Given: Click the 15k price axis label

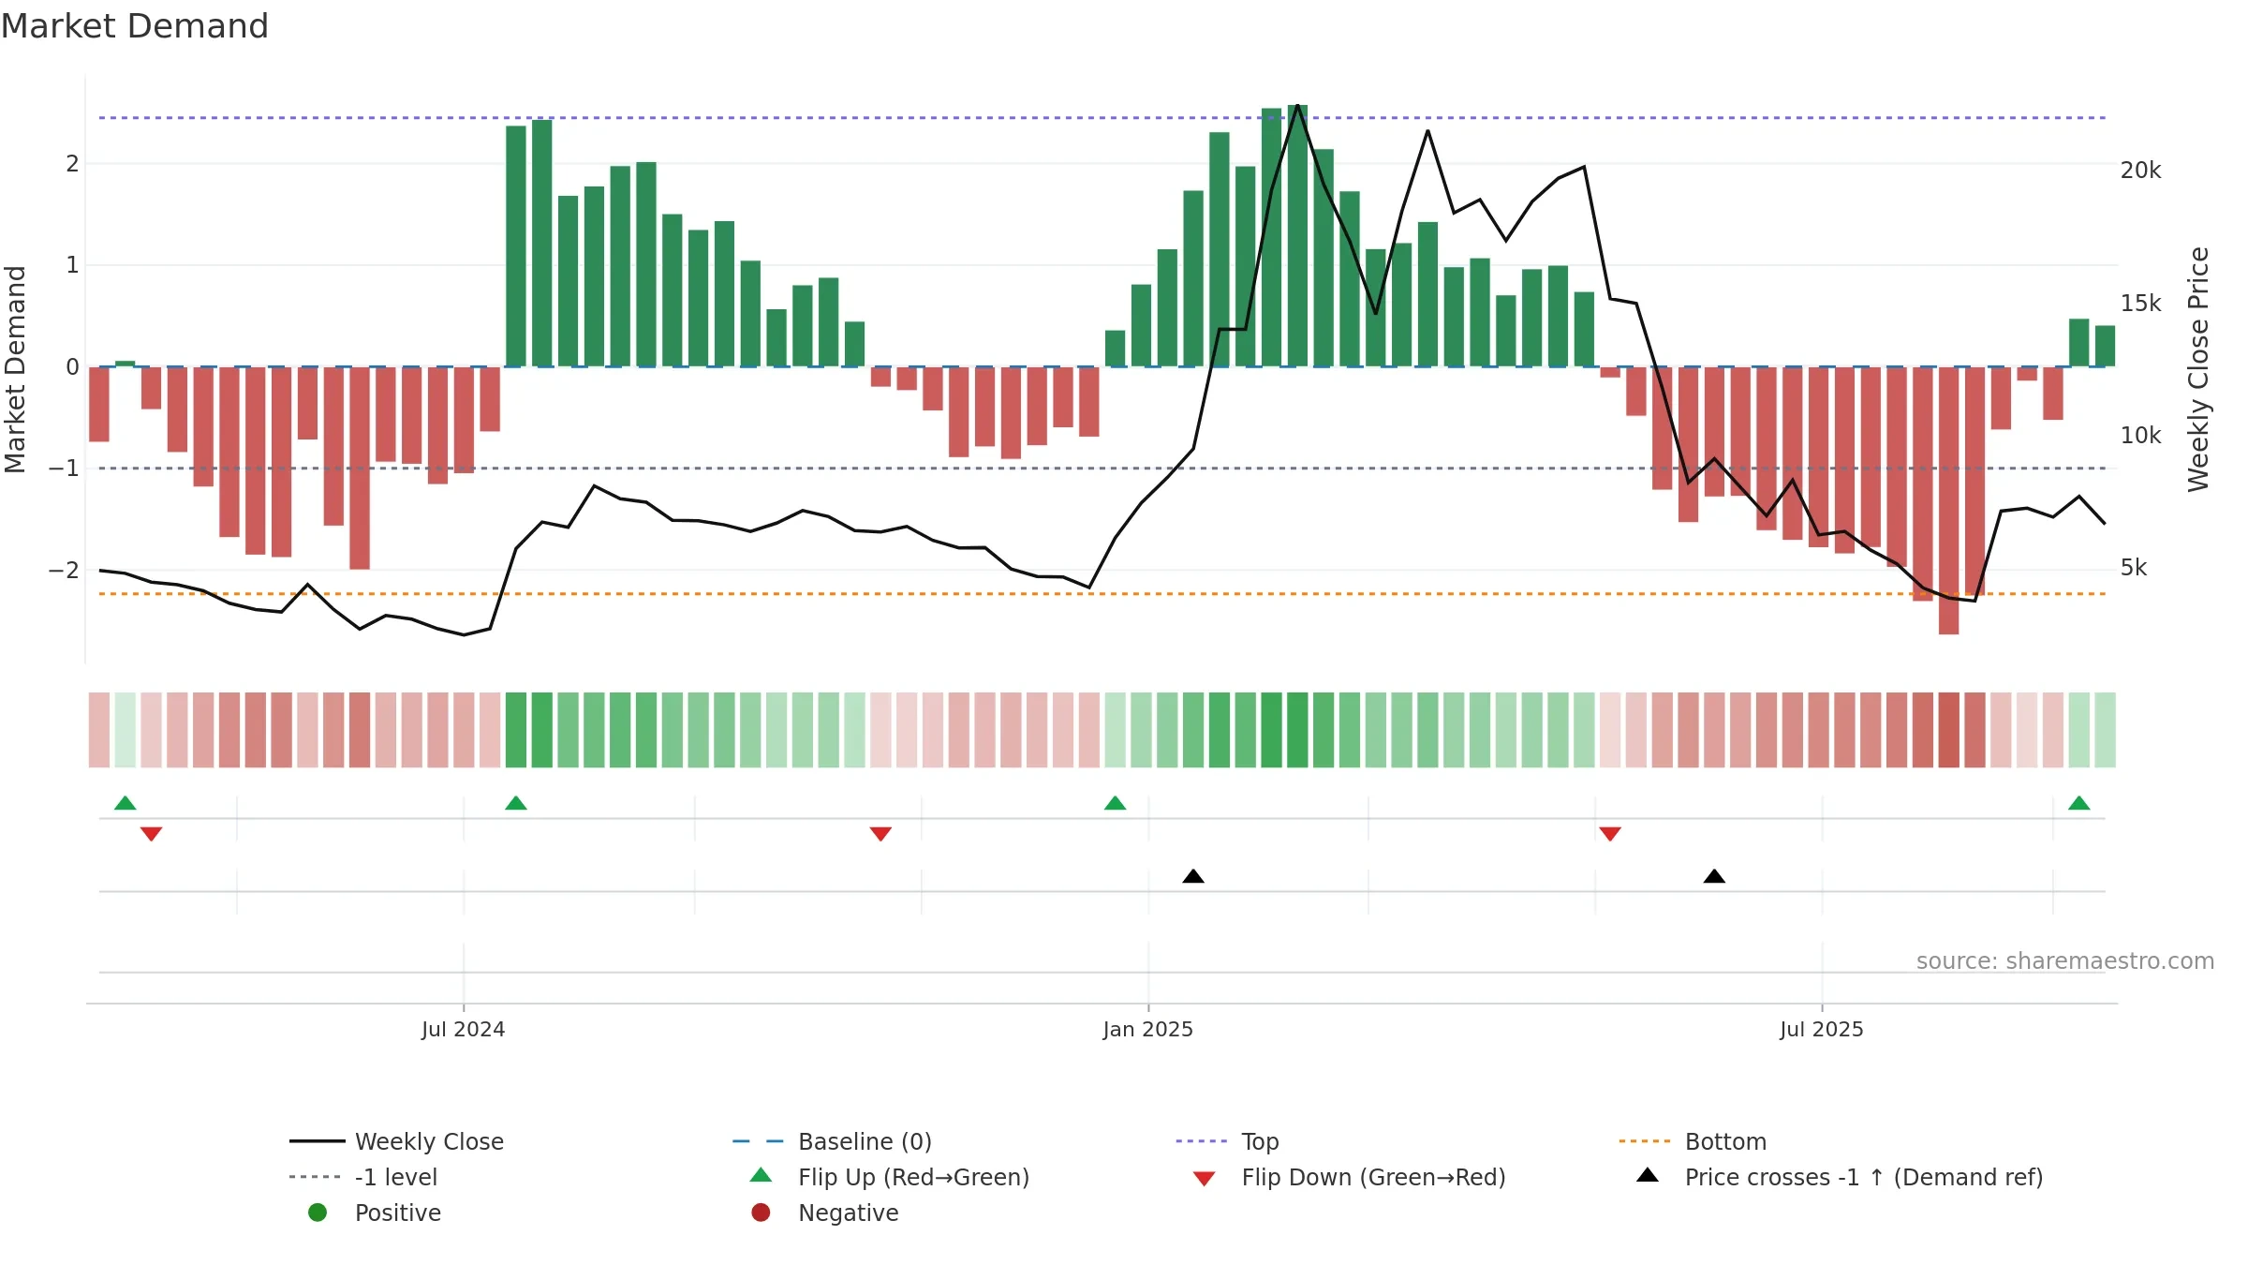Looking at the screenshot, I should (2140, 304).
